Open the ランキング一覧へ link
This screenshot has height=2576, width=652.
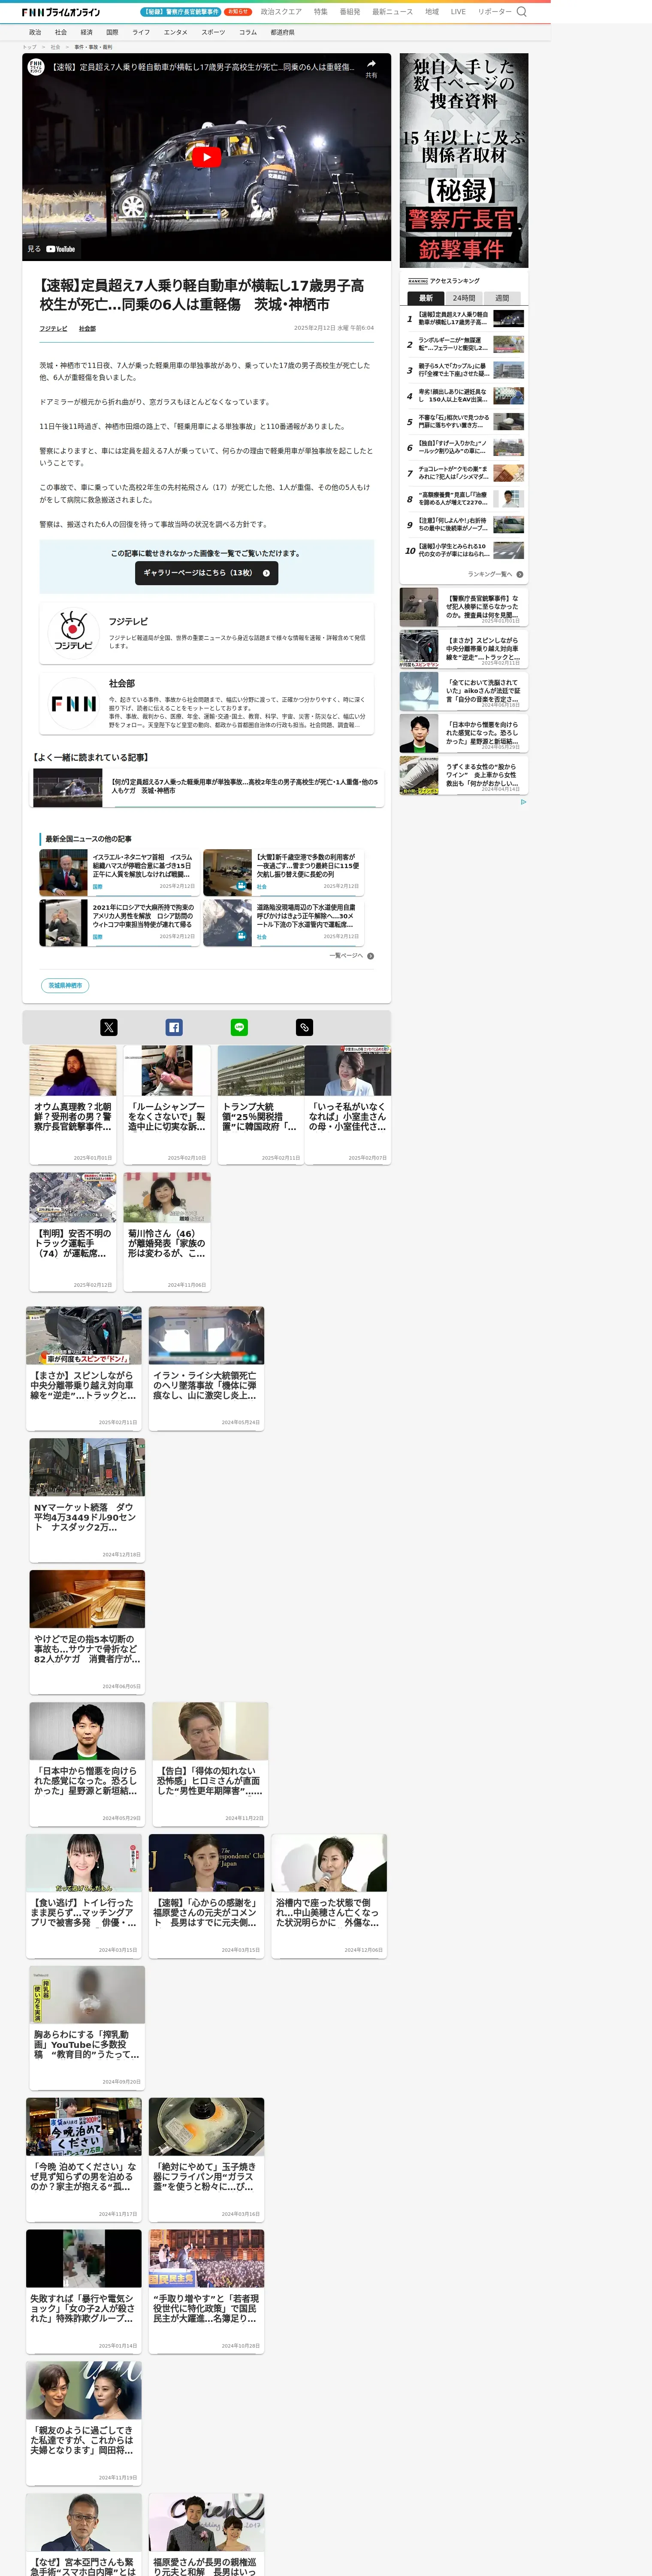tap(489, 574)
